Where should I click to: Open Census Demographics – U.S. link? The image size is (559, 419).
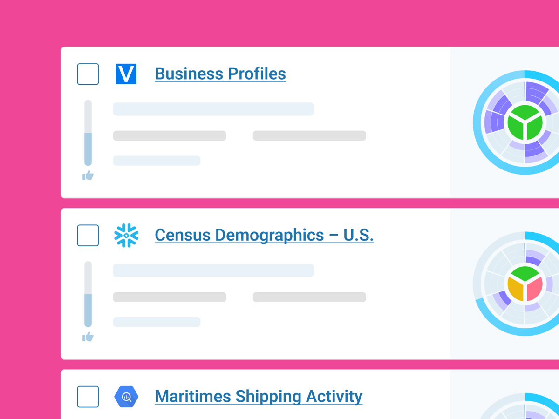point(264,235)
